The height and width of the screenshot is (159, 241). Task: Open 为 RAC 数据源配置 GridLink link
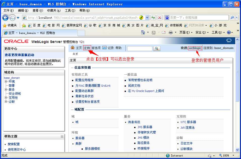pos(93,86)
